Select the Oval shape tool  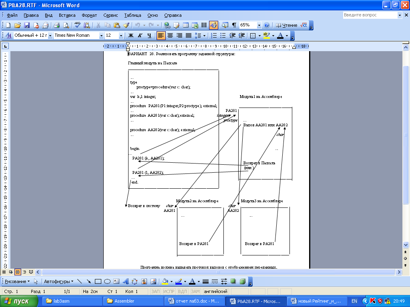pyautogui.click(x=107, y=281)
